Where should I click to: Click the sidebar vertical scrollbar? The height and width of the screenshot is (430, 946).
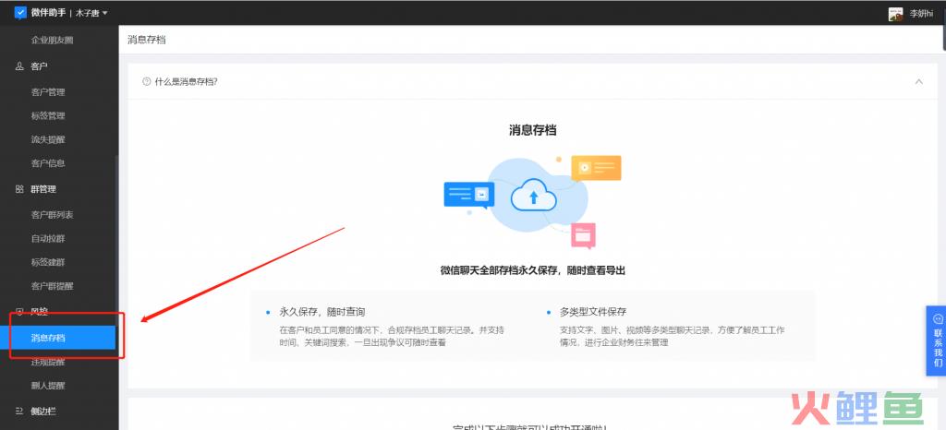[117, 241]
